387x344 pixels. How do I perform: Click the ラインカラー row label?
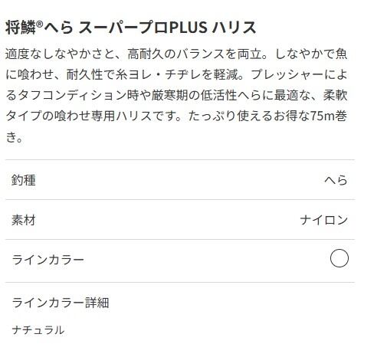click(x=48, y=260)
